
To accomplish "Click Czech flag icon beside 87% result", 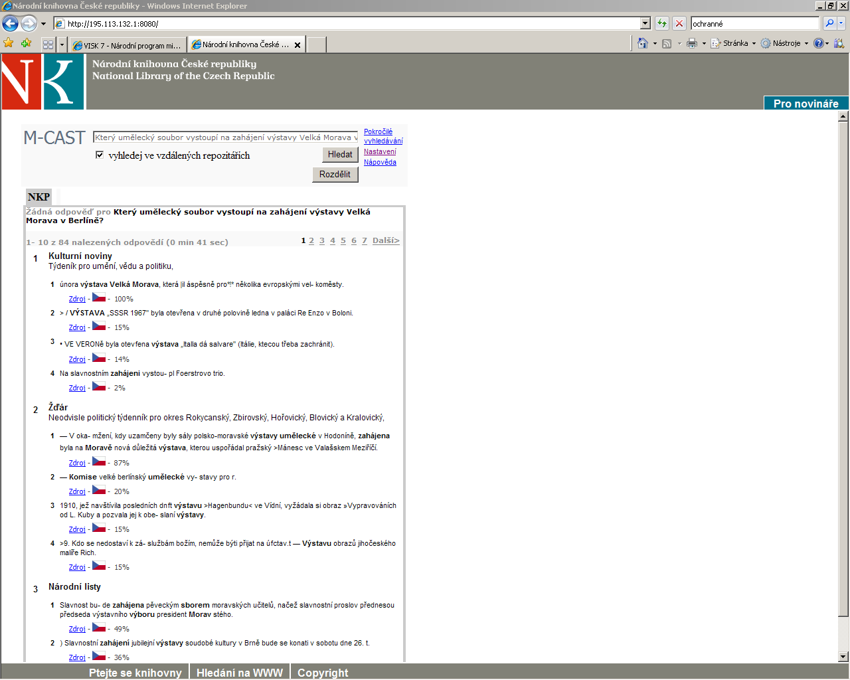I will tap(99, 462).
